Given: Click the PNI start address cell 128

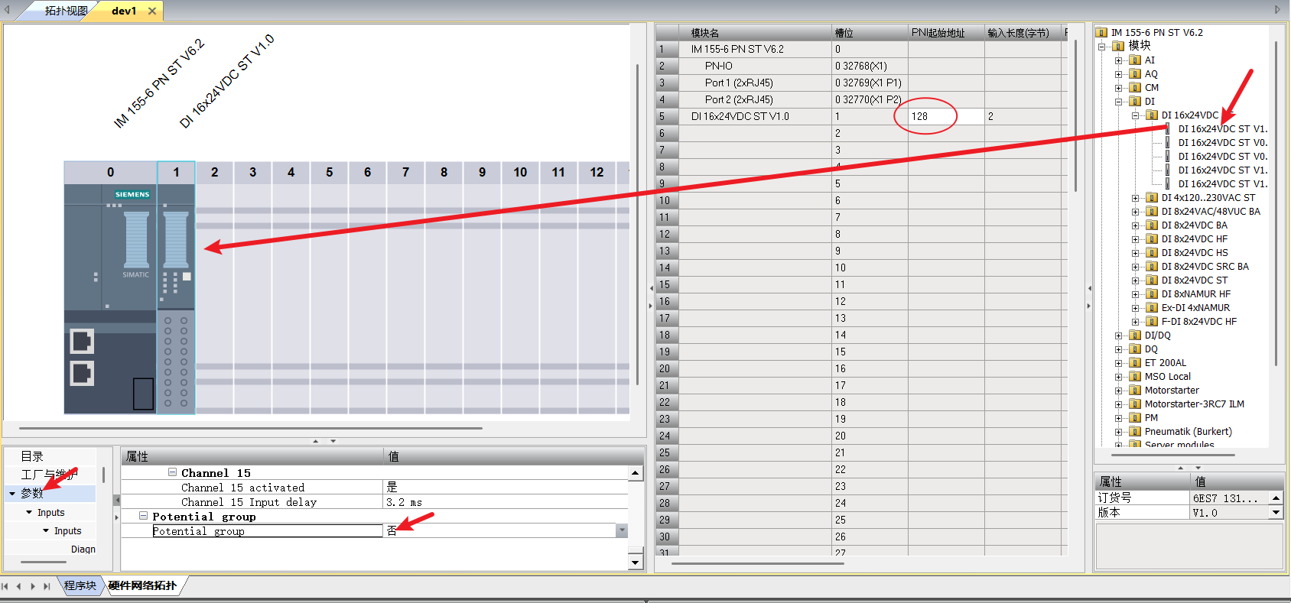Looking at the screenshot, I should [945, 116].
